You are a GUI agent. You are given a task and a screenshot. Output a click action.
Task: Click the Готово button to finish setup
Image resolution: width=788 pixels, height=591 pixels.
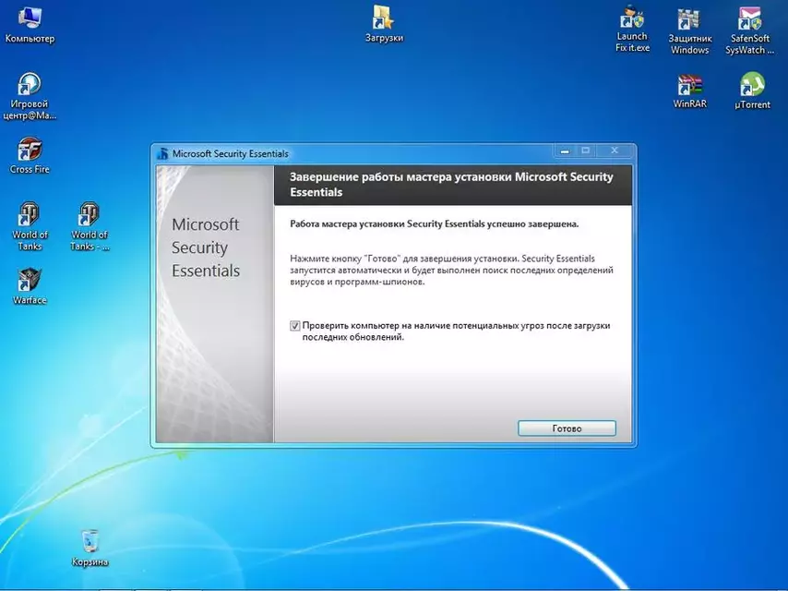(x=567, y=428)
